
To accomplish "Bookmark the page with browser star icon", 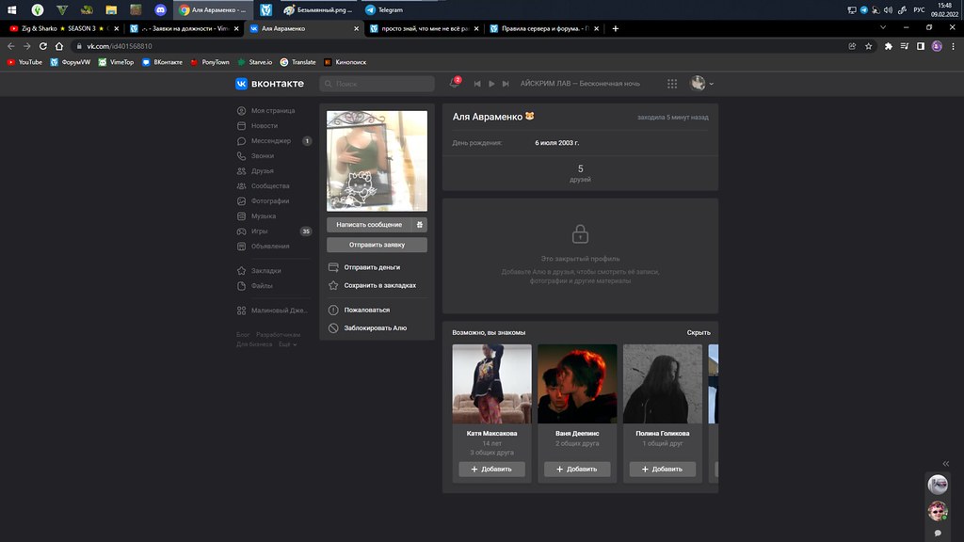I will click(x=869, y=46).
